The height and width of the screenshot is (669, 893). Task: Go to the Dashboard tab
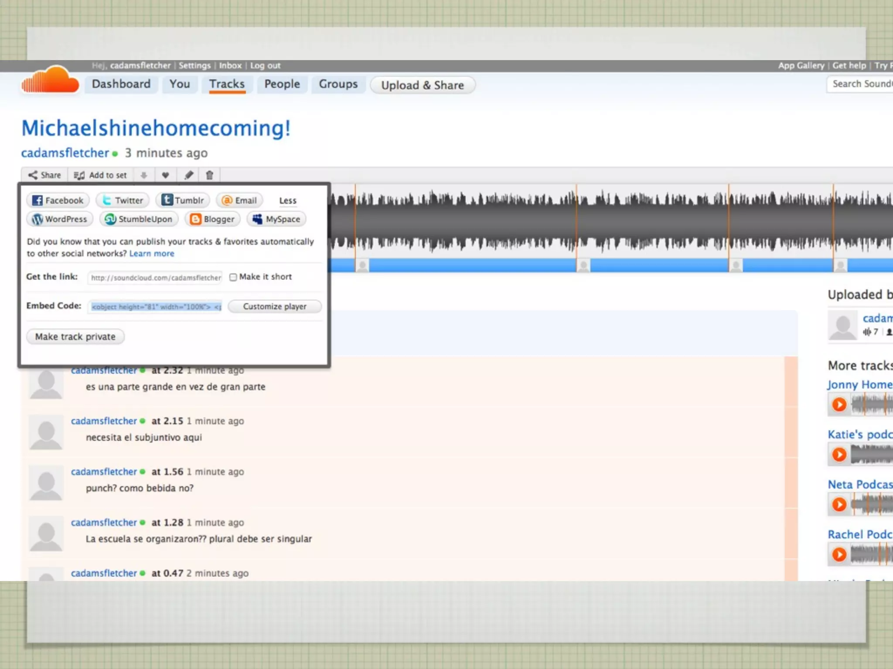pyautogui.click(x=121, y=84)
